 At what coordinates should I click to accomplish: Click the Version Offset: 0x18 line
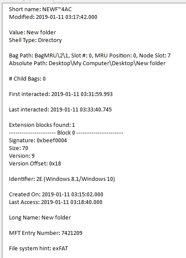(x=35, y=164)
